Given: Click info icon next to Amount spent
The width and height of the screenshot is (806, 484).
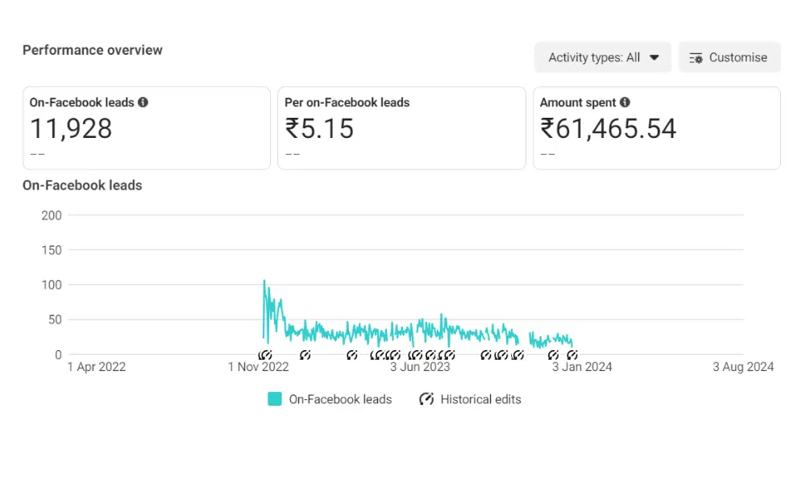Looking at the screenshot, I should point(625,102).
